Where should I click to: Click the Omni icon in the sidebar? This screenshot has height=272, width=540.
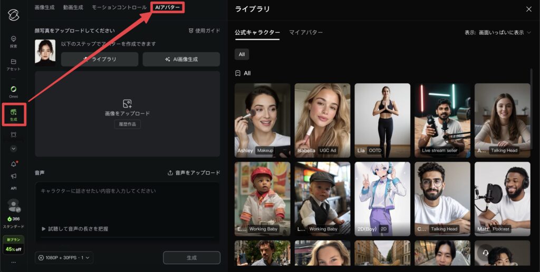point(13,91)
